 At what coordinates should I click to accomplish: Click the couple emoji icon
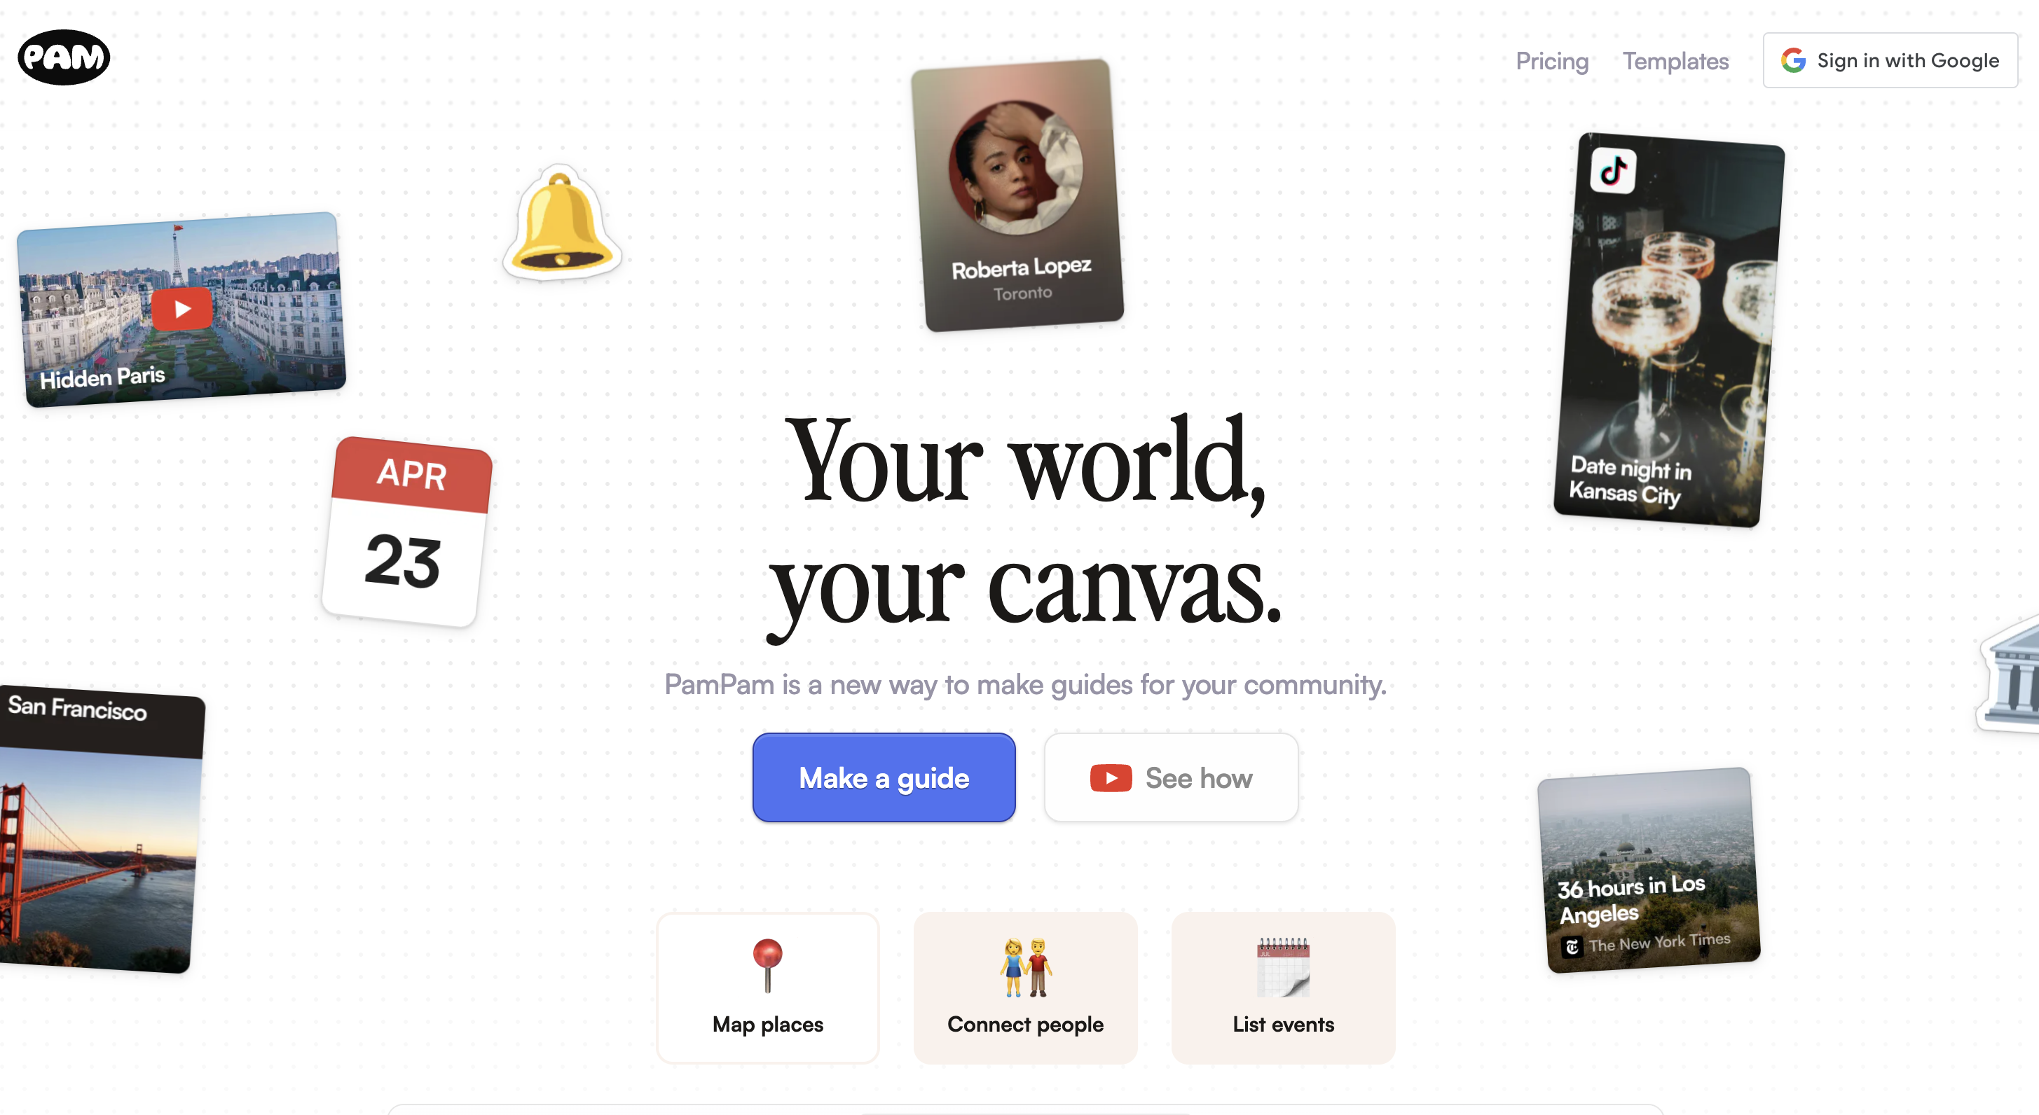point(1026,967)
